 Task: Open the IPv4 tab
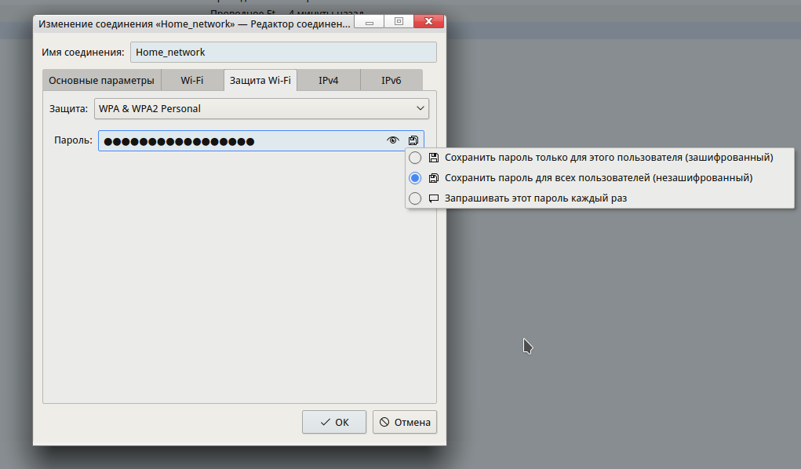(329, 80)
